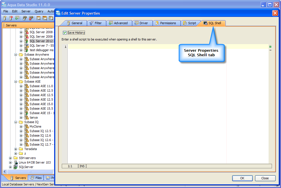Click the Sybase IQ 12.7 server icon

[27, 144]
